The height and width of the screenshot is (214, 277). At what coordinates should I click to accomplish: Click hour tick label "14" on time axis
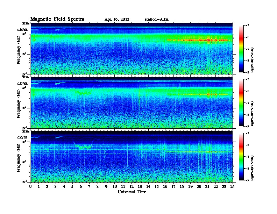click(x=148, y=186)
